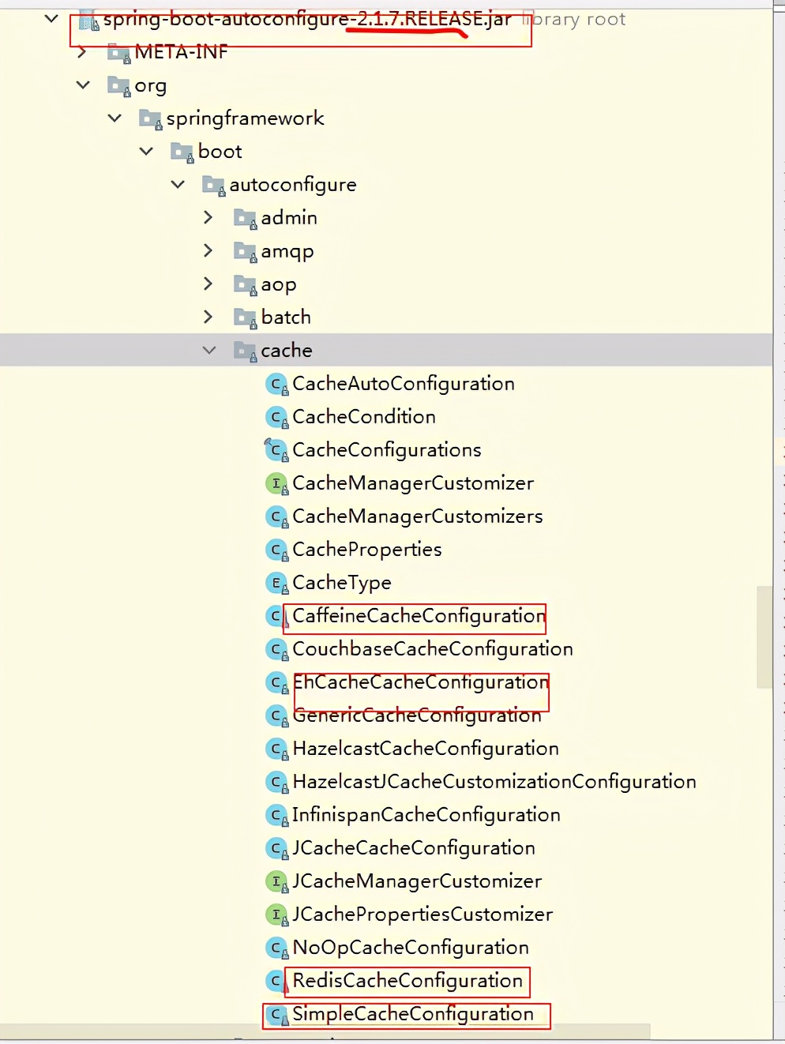This screenshot has height=1044, width=785.
Task: Click the class icon beside JCacheCacheConfiguration
Action: click(x=277, y=849)
